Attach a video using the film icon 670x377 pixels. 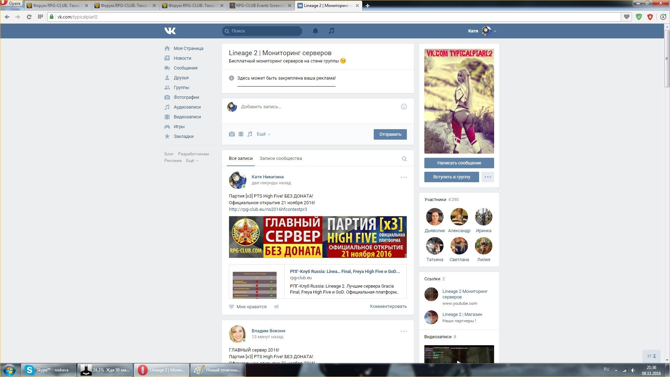(x=241, y=134)
